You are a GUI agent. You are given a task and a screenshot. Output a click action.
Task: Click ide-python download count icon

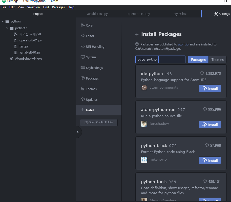click(x=202, y=73)
